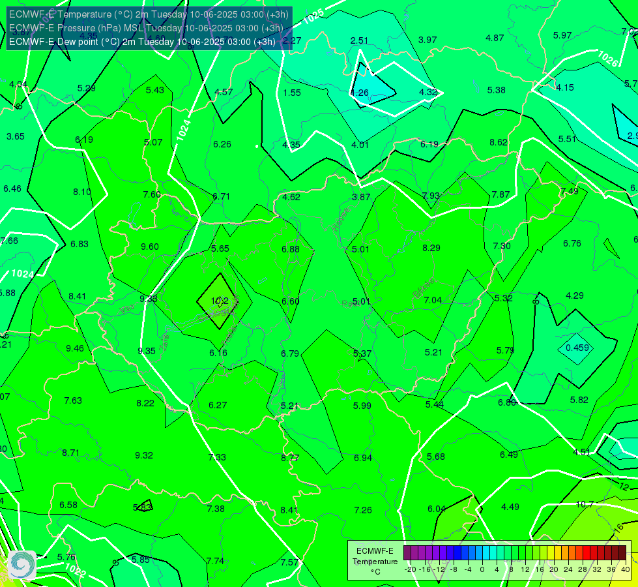The width and height of the screenshot is (638, 587).
Task: Click the 3.65 temperature value
Action: (16, 136)
